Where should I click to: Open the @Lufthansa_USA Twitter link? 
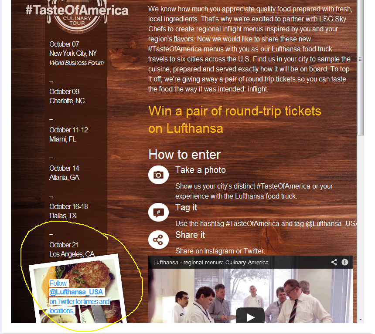pos(76,292)
